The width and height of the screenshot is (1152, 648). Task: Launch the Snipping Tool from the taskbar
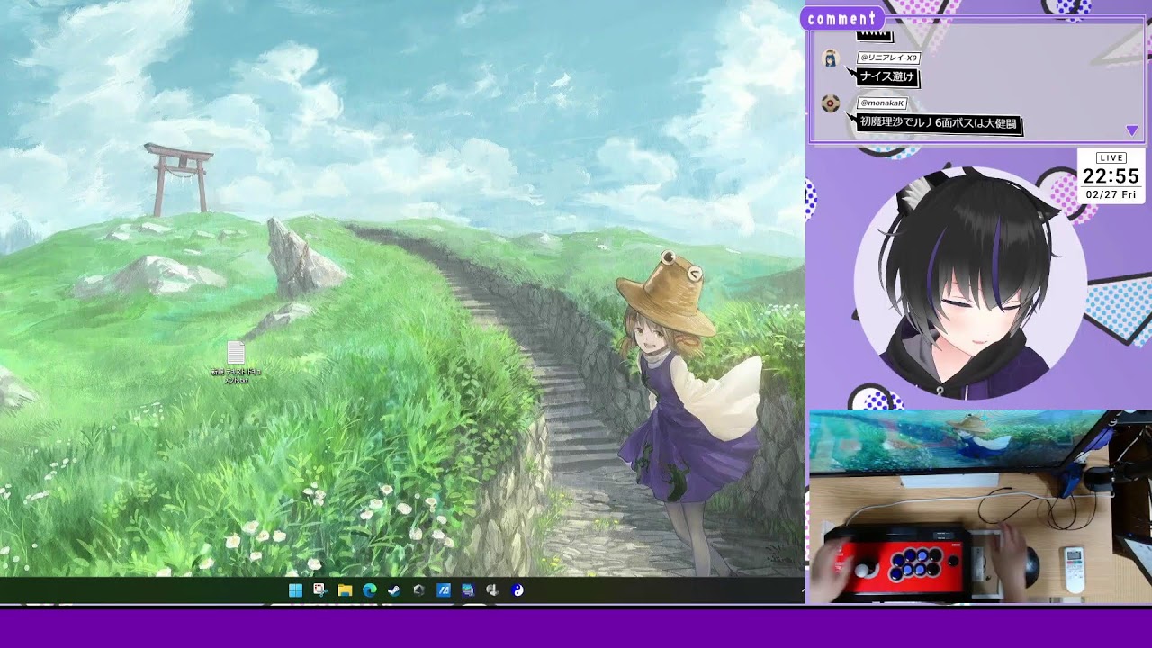coord(319,590)
